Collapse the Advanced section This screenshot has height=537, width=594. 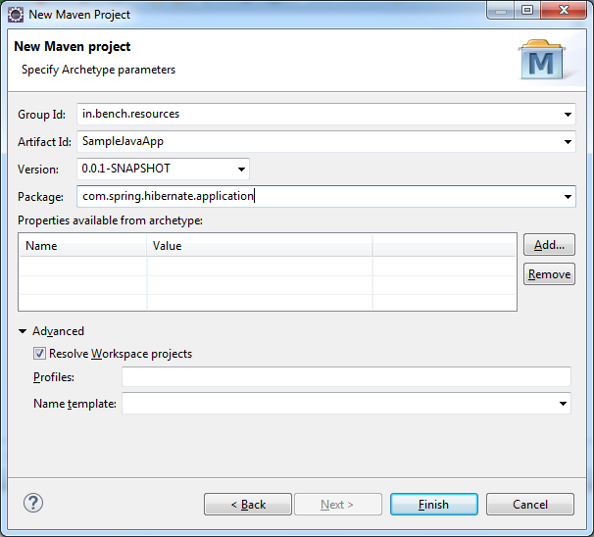23,331
